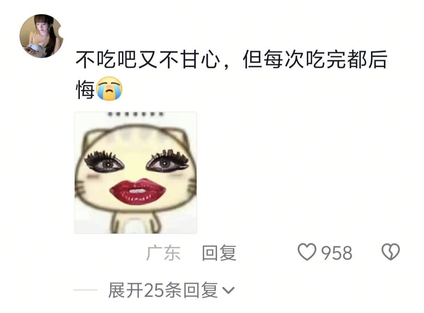Dislike the comment via broken heart icon
This screenshot has height=313, width=424.
391,252
